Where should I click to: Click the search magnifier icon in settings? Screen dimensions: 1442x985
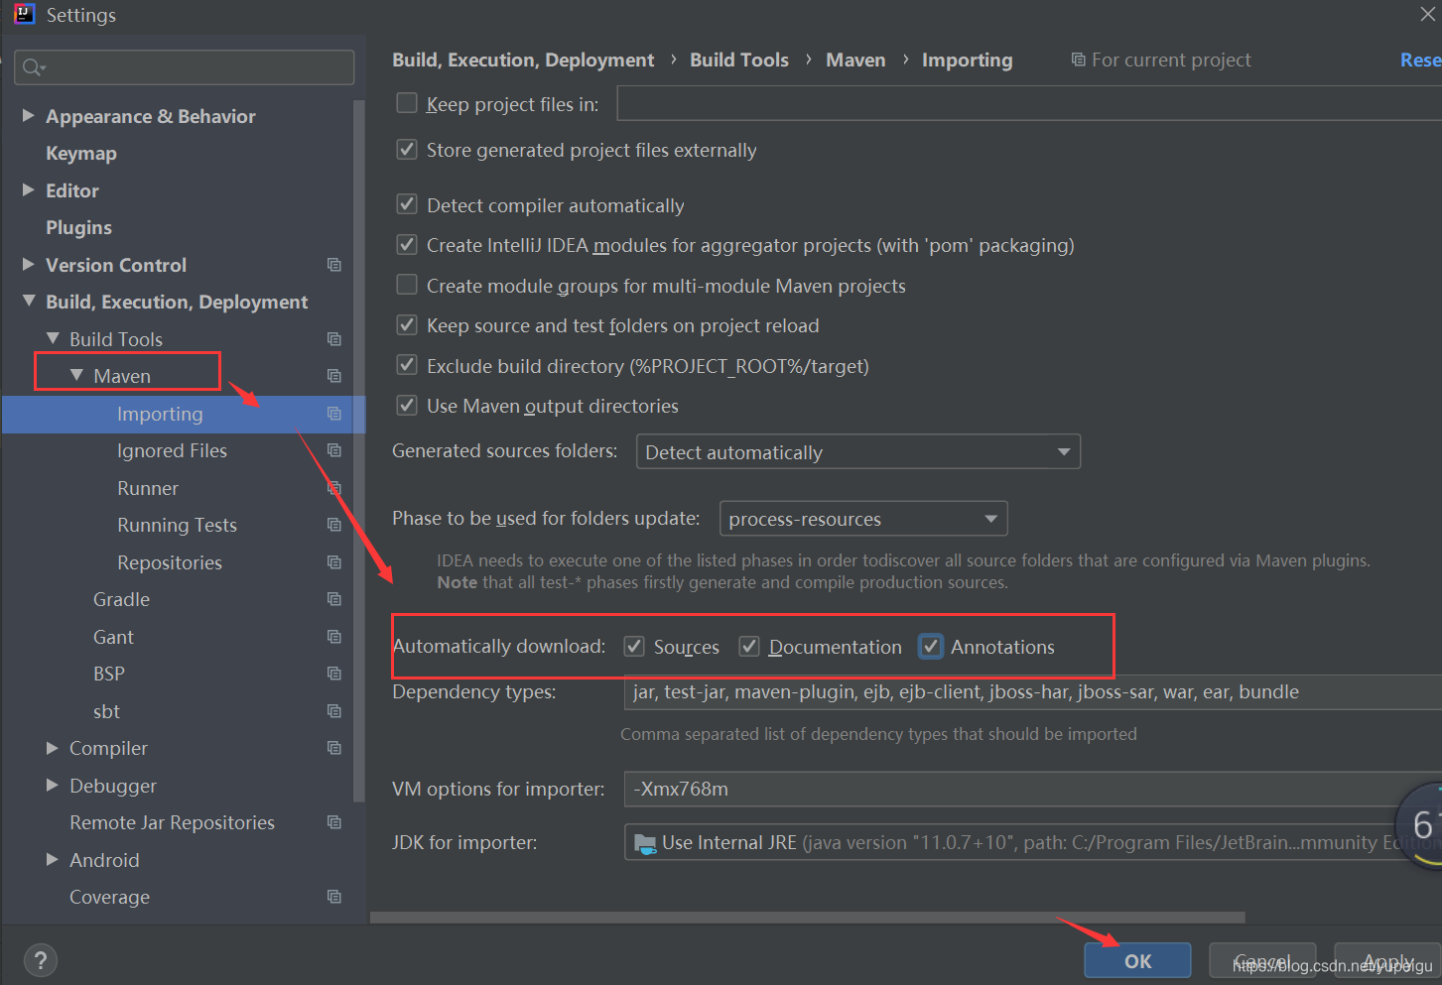(x=33, y=67)
